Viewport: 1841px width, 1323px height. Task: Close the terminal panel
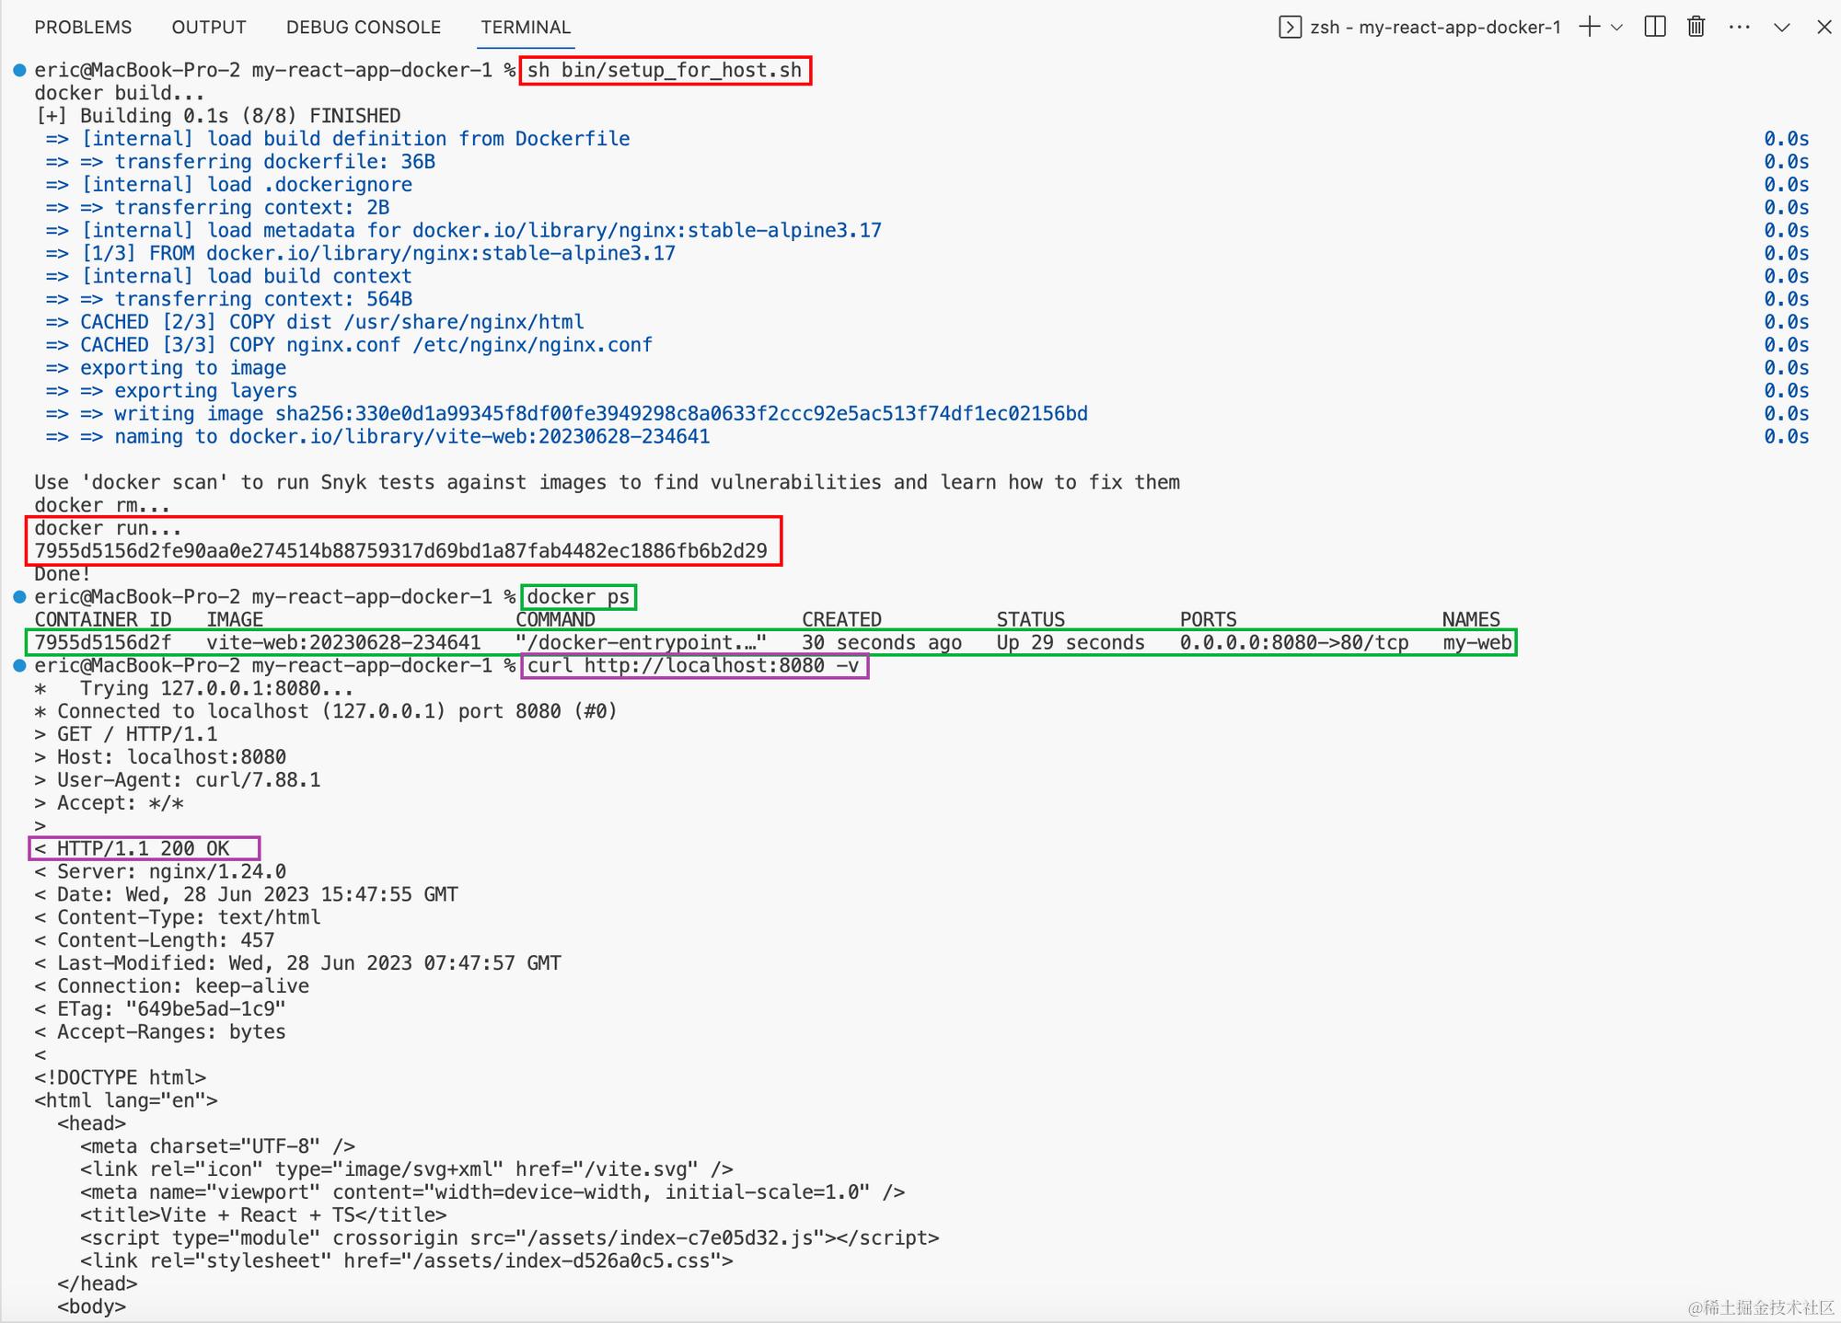1824,27
